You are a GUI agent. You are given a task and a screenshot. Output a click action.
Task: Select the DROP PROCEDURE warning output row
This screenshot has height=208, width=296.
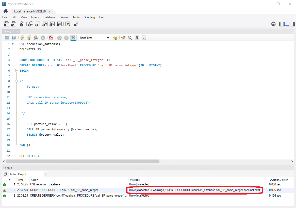pos(148,190)
